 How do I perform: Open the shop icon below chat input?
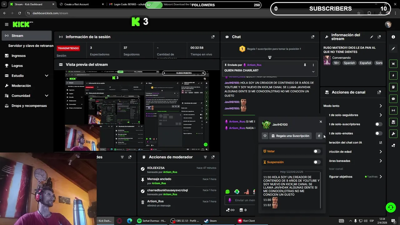[241, 210]
